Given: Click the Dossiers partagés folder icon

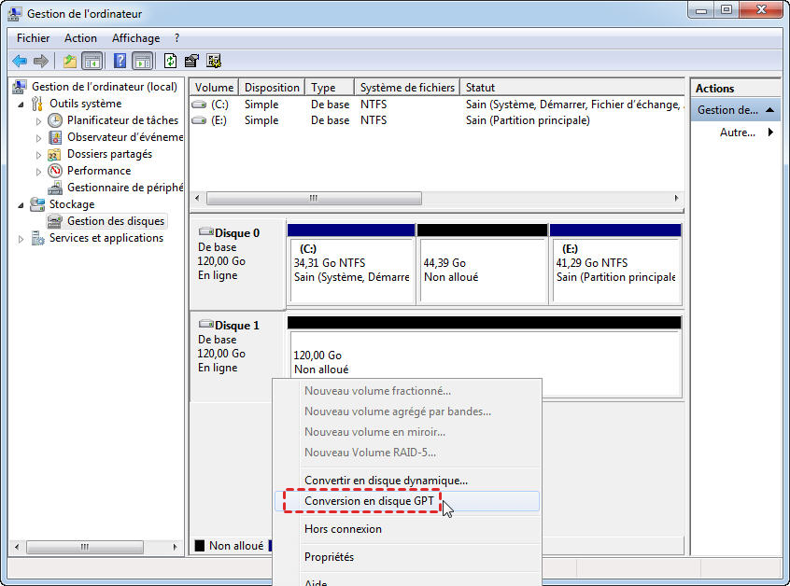Looking at the screenshot, I should pos(54,154).
